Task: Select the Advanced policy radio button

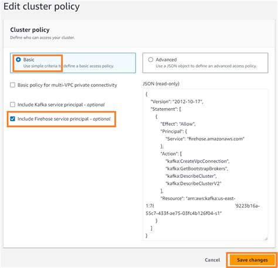Action: point(151,60)
